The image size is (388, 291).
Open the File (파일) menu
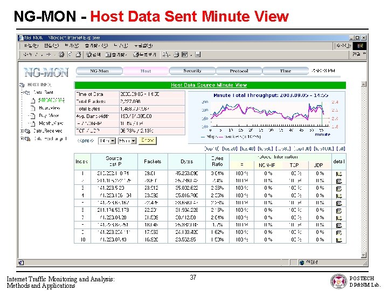(31, 45)
